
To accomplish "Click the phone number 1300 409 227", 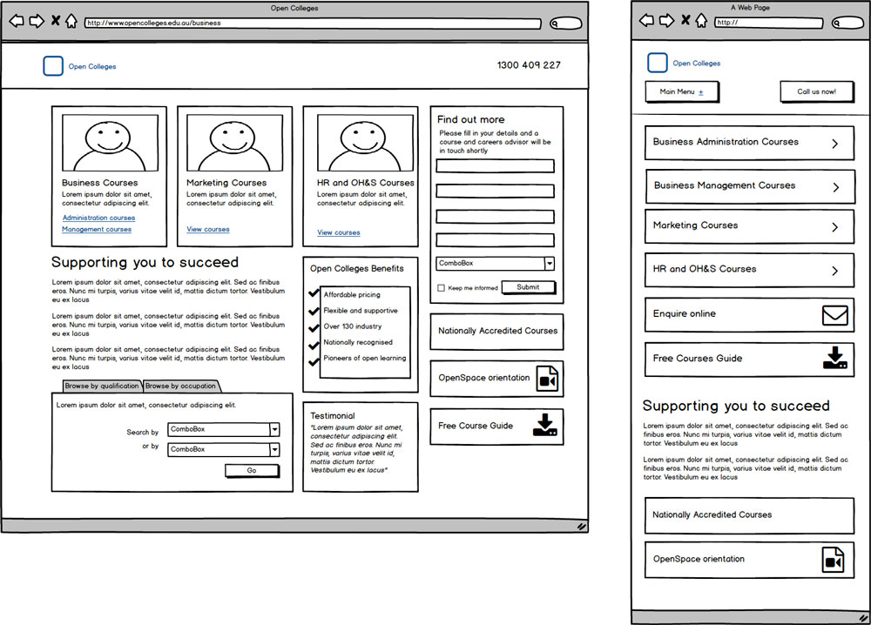I will tap(529, 65).
